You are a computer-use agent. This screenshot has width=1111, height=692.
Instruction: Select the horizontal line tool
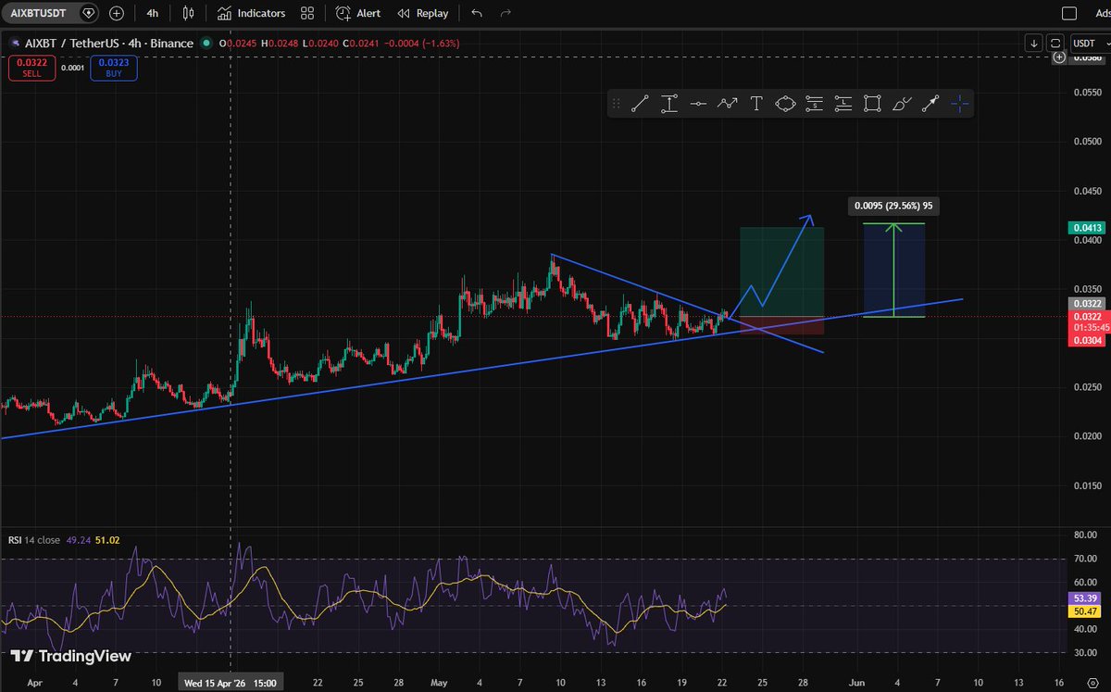click(698, 104)
